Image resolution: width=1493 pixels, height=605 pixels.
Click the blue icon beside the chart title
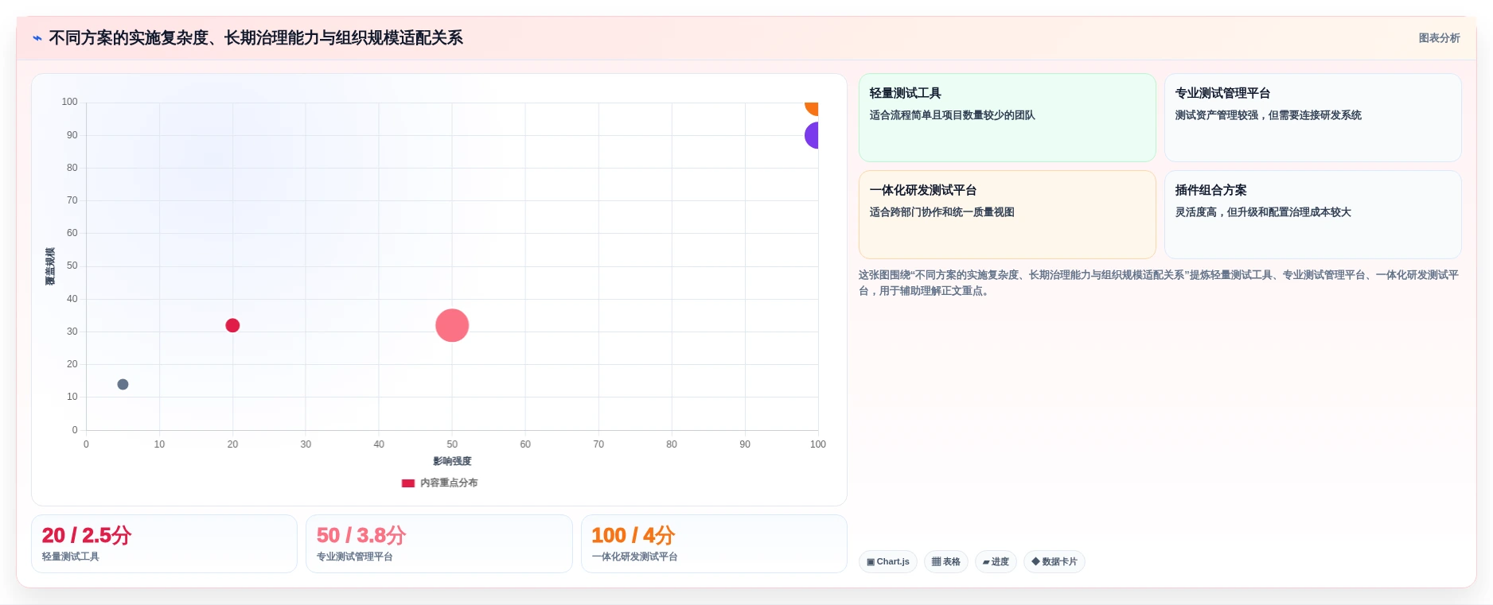click(x=37, y=38)
